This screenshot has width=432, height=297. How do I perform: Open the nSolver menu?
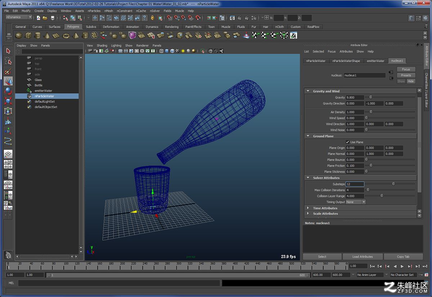(155, 11)
